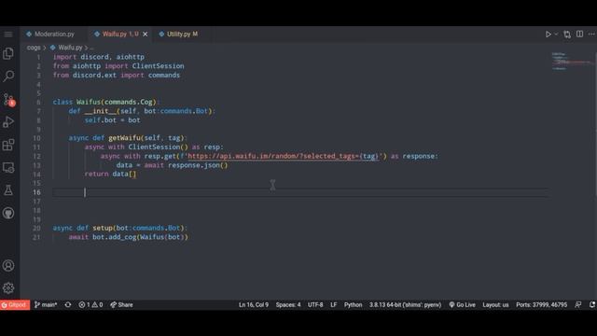
Task: Click 'data = await response.json()' line
Action: [x=172, y=165]
